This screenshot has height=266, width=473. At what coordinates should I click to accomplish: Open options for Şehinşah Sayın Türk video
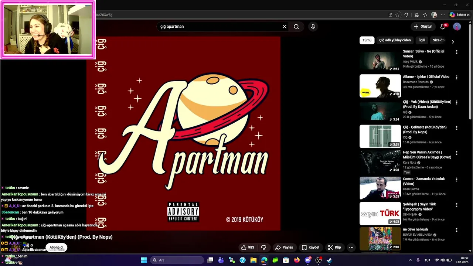point(457,205)
